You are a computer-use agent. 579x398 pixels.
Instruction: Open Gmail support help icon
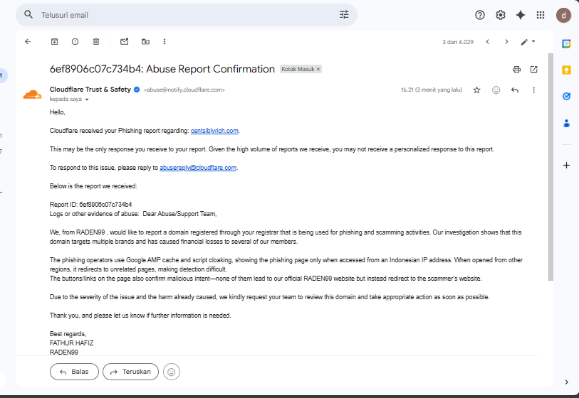pyautogui.click(x=480, y=15)
